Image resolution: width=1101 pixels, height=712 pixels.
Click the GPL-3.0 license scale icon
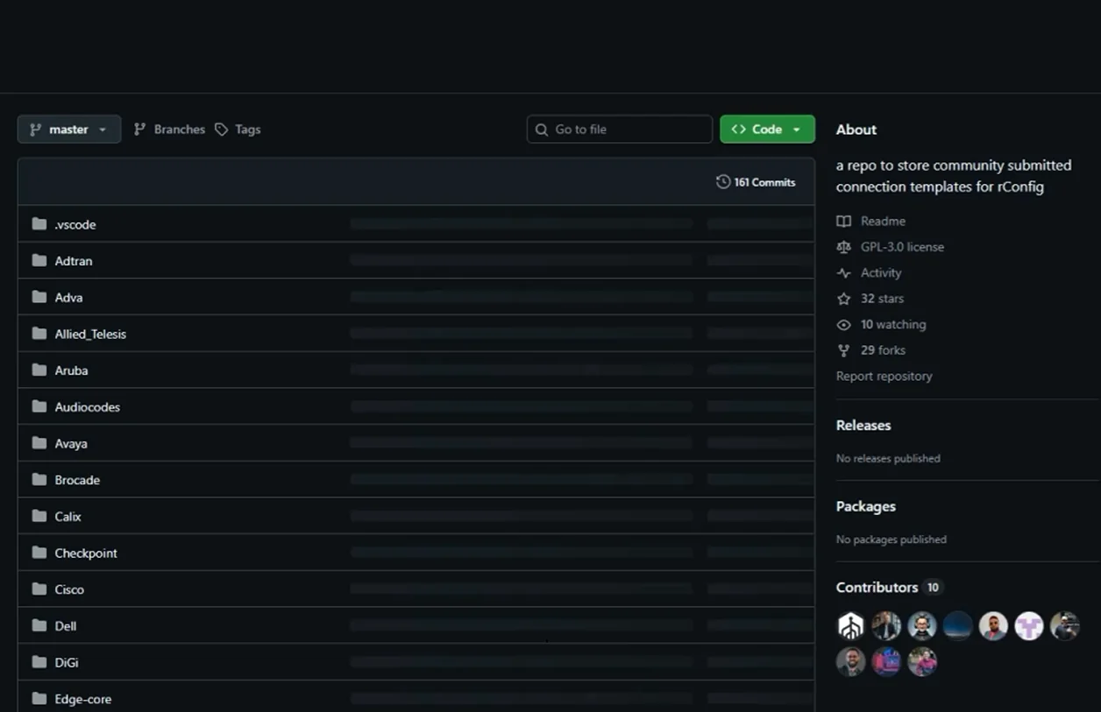[843, 247]
